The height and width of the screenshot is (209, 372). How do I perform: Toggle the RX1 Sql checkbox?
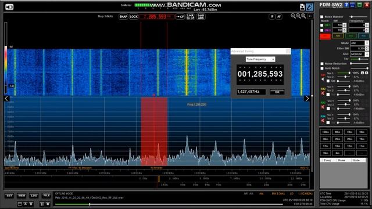pyautogui.click(x=328, y=81)
